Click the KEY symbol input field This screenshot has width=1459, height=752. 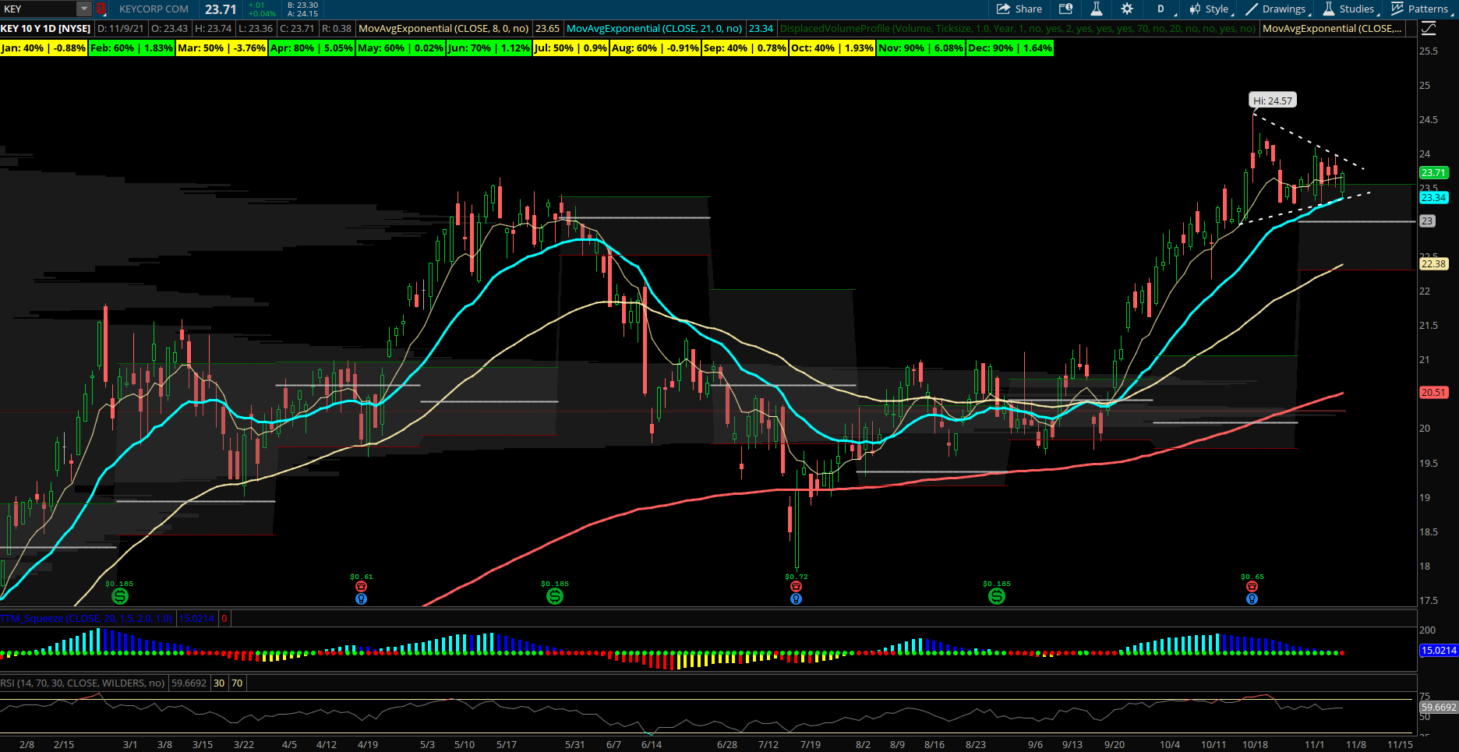pyautogui.click(x=38, y=9)
